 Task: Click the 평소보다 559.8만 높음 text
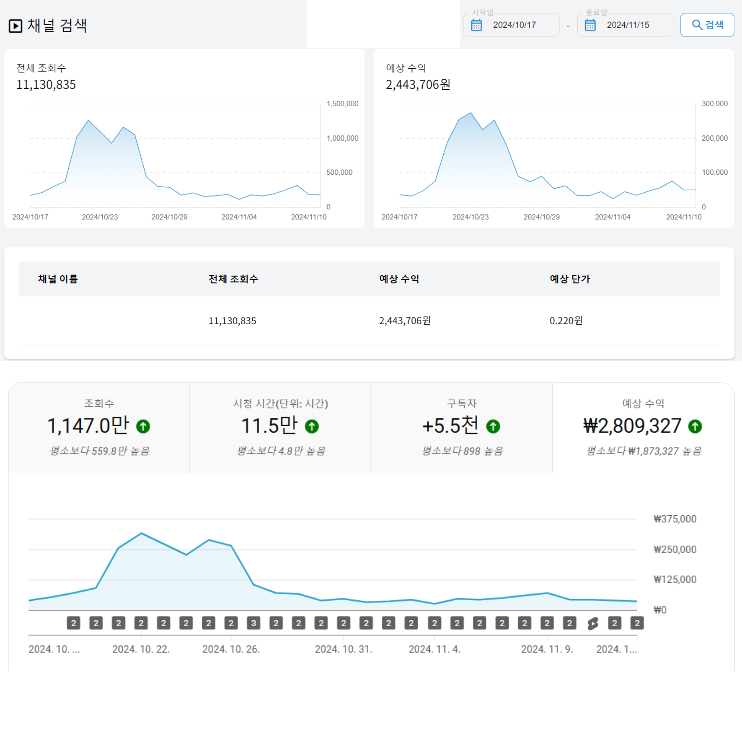tap(99, 451)
